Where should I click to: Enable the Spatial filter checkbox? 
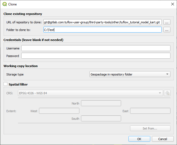point(5,84)
